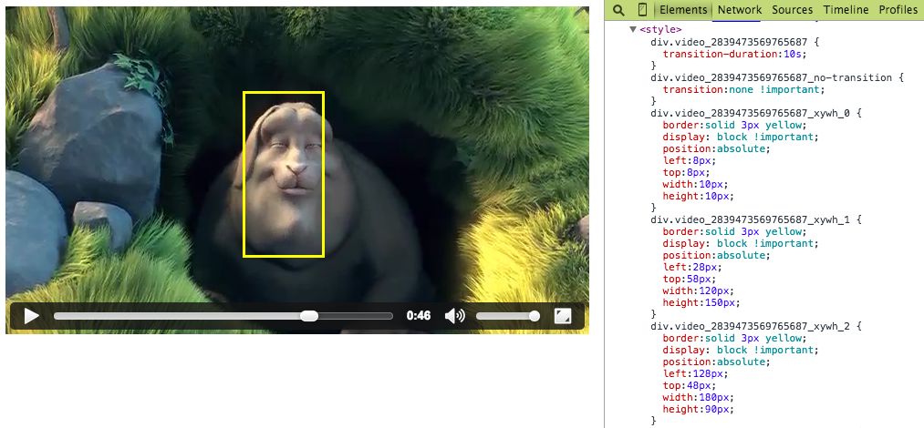Open the Profiles tab

pyautogui.click(x=898, y=9)
